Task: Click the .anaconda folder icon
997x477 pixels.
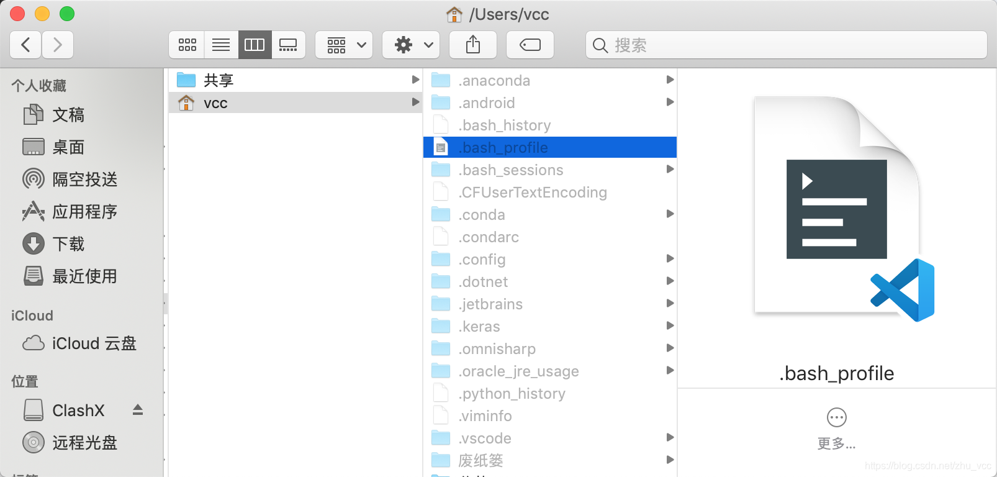Action: [x=441, y=80]
